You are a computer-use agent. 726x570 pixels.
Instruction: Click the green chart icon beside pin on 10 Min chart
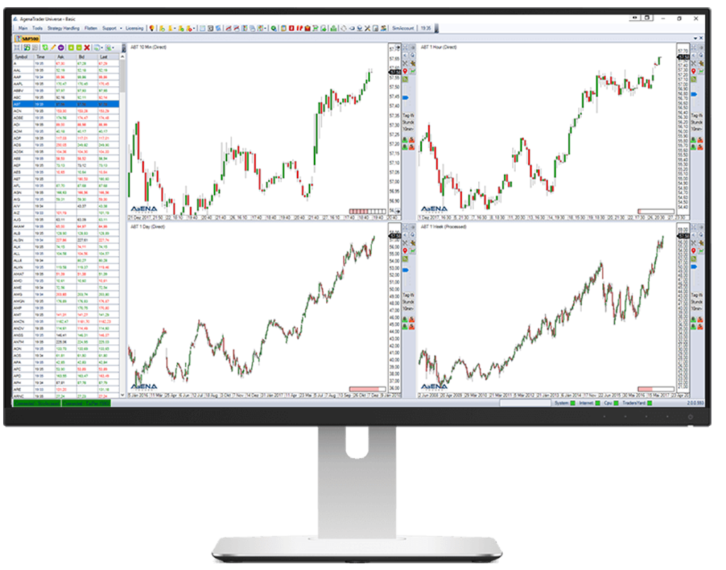click(x=412, y=71)
